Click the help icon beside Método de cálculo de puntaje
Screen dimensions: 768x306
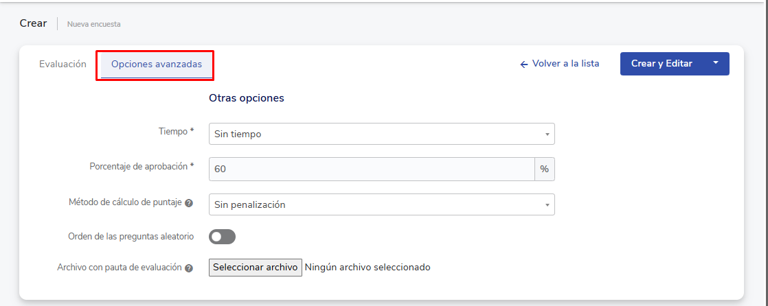click(x=189, y=203)
